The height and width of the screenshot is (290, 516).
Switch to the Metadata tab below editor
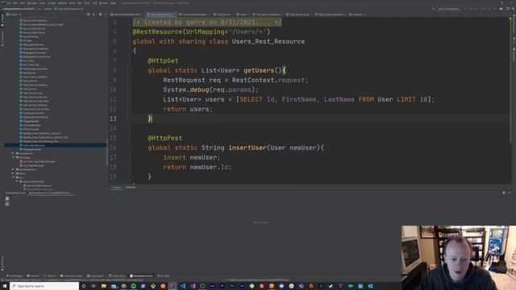point(131,188)
